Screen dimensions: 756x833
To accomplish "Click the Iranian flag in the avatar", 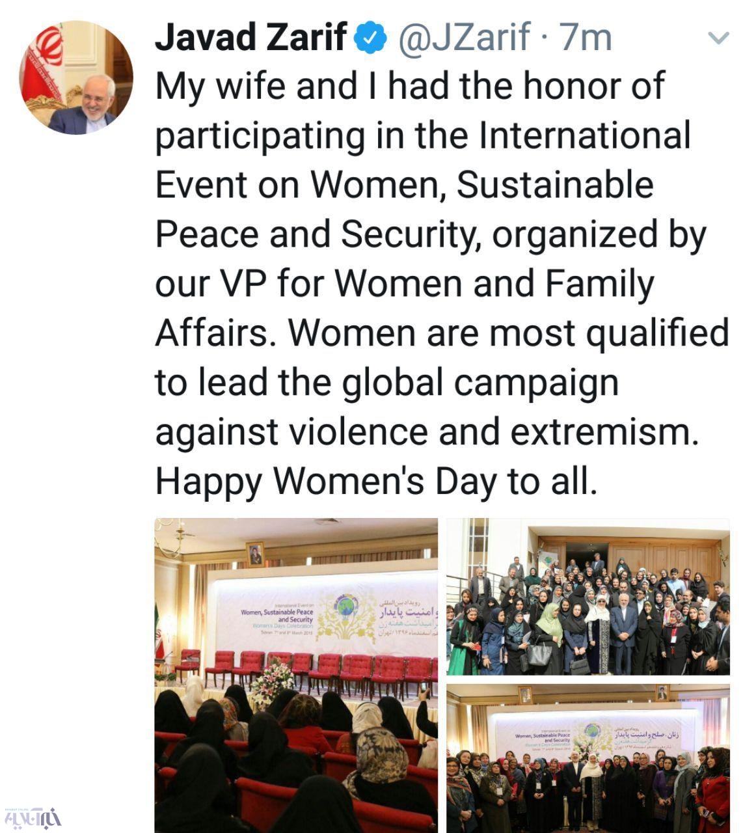I will (46, 65).
